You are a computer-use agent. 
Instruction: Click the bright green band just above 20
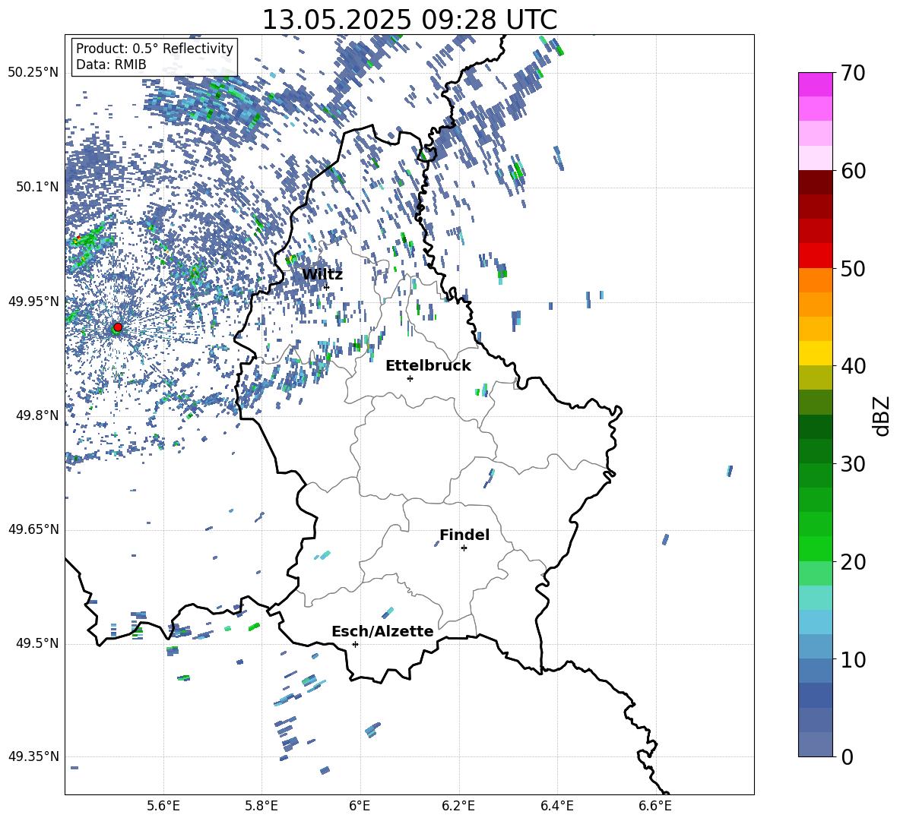point(815,548)
